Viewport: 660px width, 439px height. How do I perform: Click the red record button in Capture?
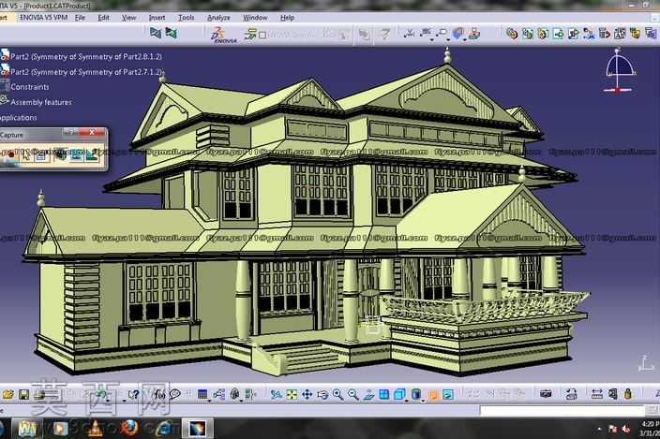9,154
